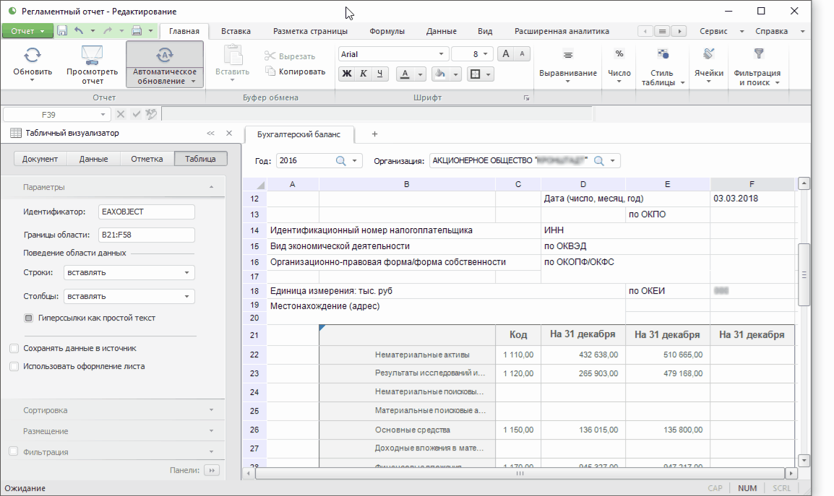This screenshot has width=834, height=496.
Task: Click the print icon in quick access toolbar
Action: point(137,31)
